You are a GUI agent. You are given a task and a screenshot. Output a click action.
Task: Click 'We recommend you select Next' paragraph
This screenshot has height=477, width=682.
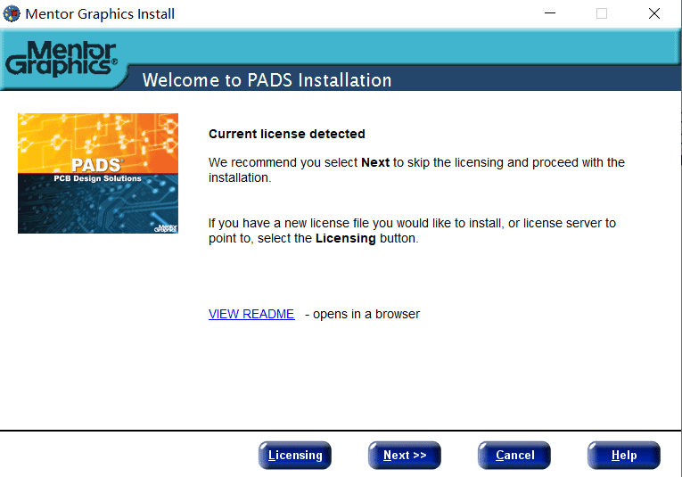pos(416,170)
